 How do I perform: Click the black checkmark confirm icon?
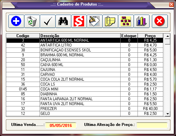point(48,21)
